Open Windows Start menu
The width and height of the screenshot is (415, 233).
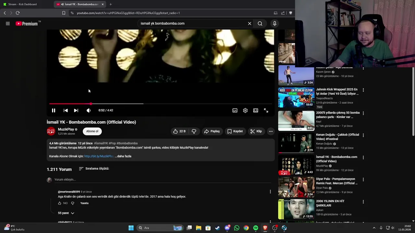(x=131, y=228)
